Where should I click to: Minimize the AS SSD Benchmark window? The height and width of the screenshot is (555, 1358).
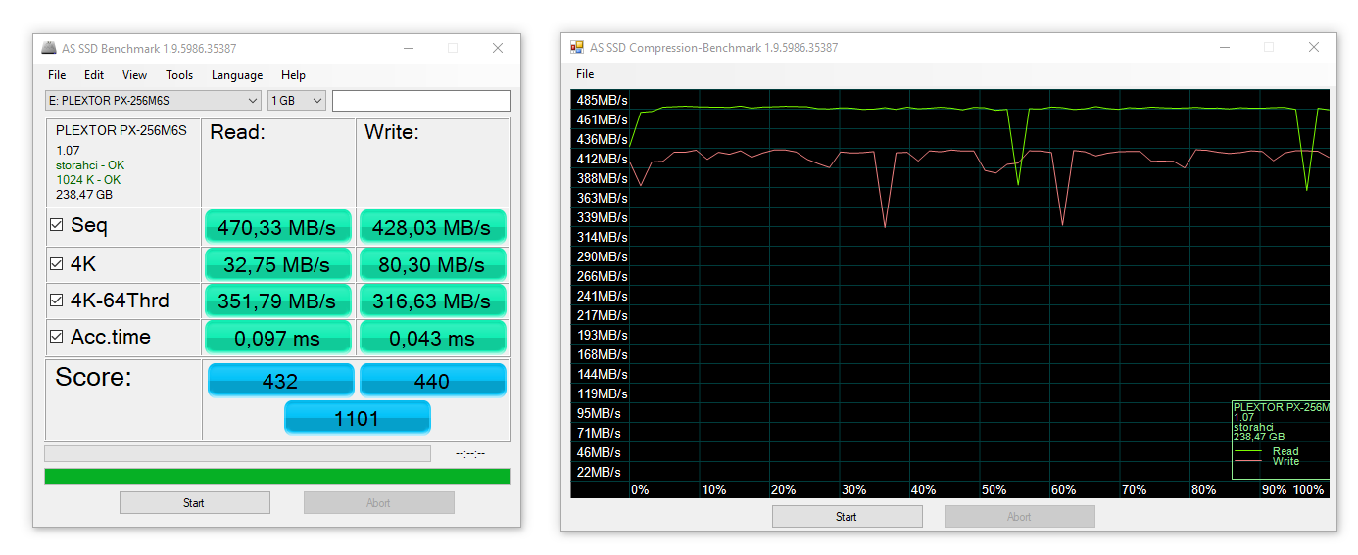pyautogui.click(x=408, y=48)
